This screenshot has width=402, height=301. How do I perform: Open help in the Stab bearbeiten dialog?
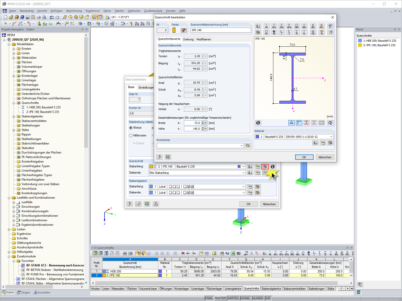pyautogui.click(x=130, y=204)
